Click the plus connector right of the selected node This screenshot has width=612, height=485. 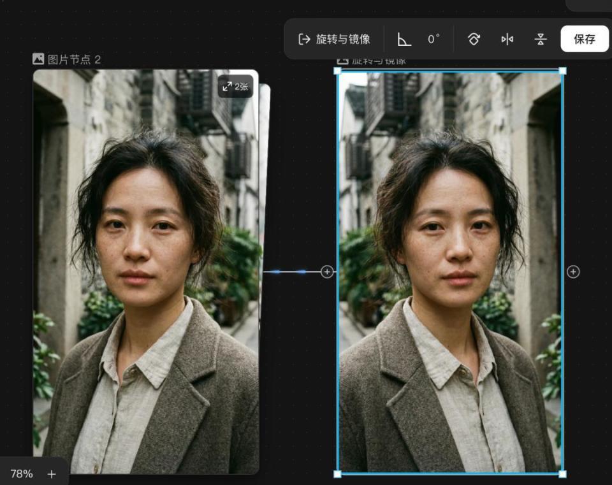tap(572, 272)
